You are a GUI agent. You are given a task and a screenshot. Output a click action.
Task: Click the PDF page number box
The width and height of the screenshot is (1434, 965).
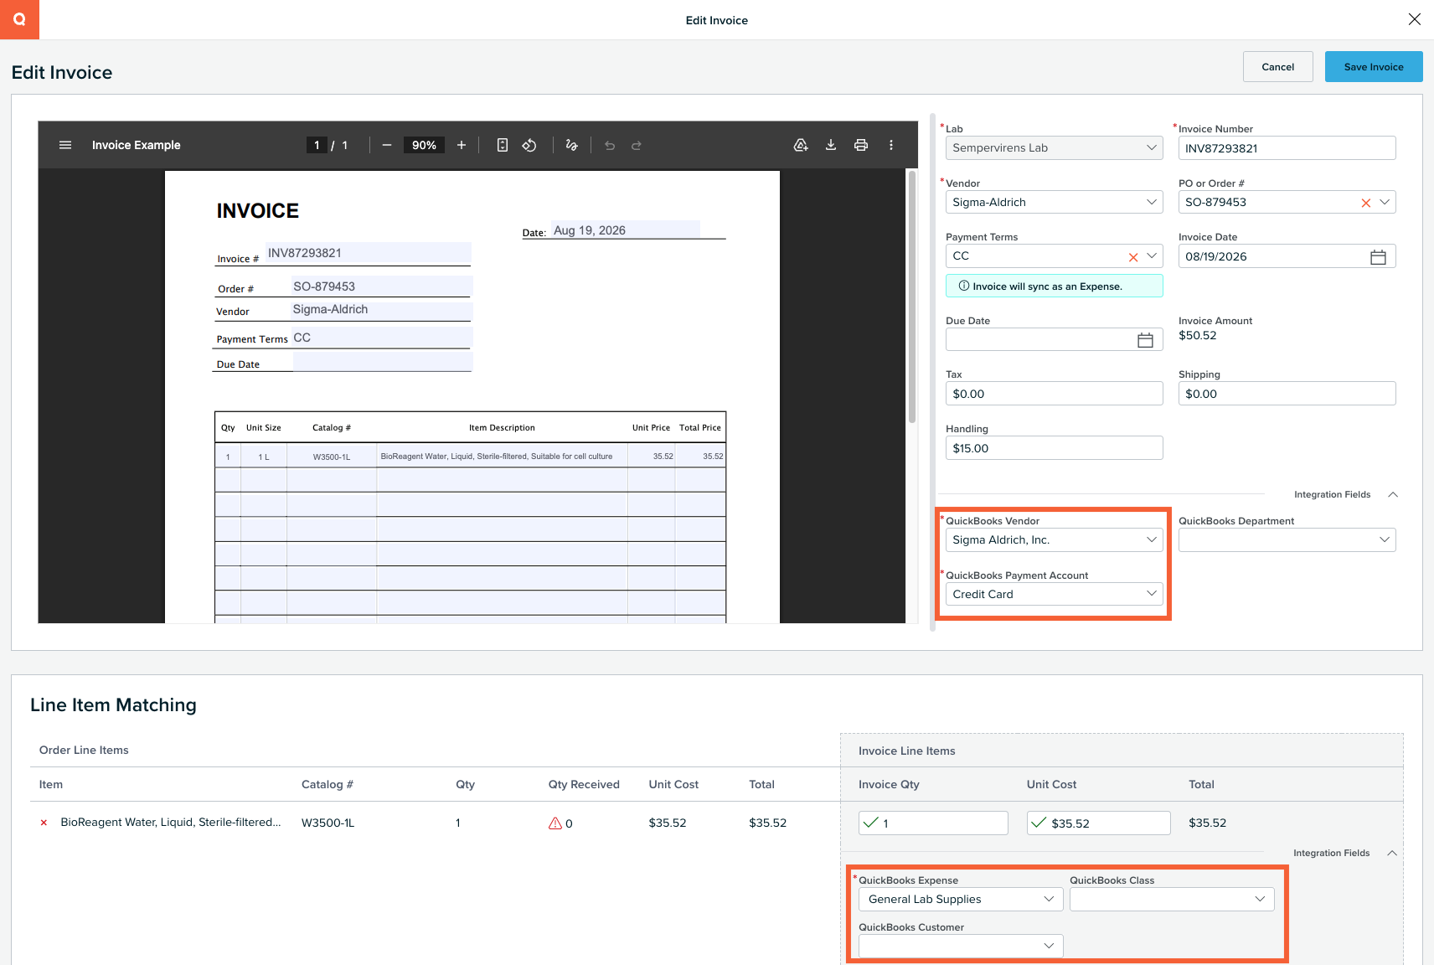[x=317, y=145]
